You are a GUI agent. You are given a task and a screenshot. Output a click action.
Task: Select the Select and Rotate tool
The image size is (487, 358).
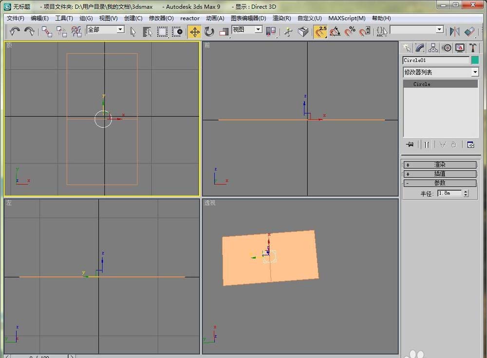(x=209, y=32)
